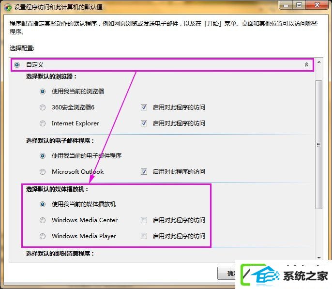
Task: Uncheck access checkbox for 360安全浏览器6
Action: (x=144, y=107)
